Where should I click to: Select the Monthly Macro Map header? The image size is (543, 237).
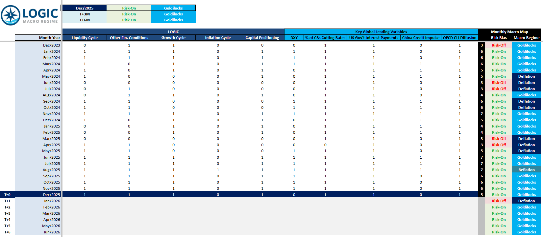point(509,32)
